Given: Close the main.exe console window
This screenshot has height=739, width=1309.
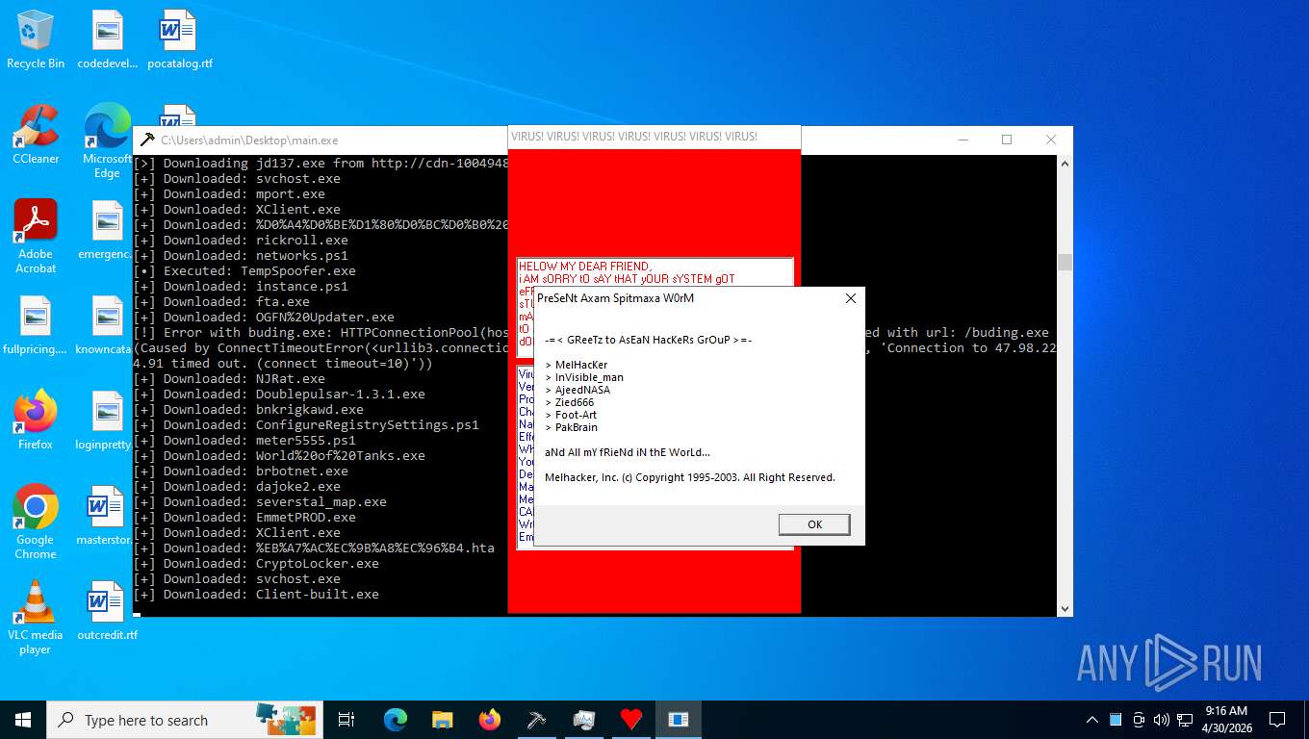Looking at the screenshot, I should click(1051, 140).
